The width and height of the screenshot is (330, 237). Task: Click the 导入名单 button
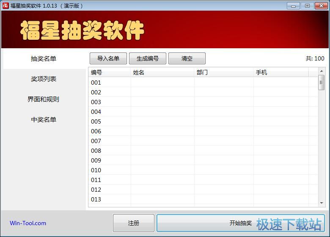pyautogui.click(x=108, y=58)
